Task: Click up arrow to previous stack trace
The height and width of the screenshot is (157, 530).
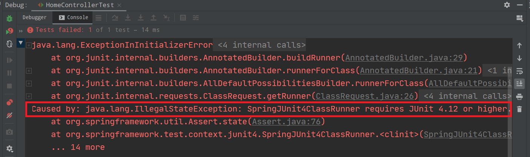Action: pyautogui.click(x=519, y=45)
